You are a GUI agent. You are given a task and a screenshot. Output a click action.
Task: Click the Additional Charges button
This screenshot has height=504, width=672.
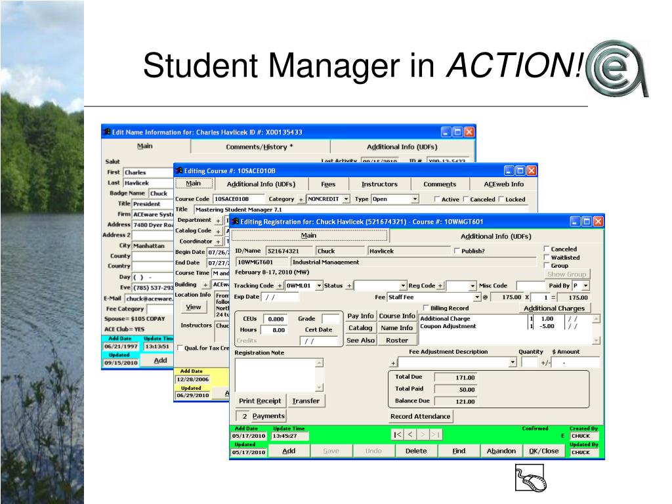tap(554, 308)
